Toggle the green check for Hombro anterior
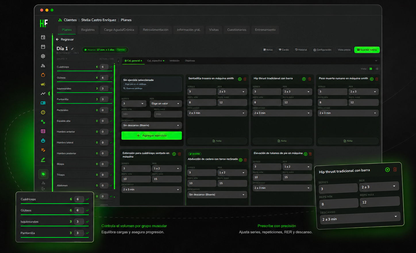 tap(111, 132)
